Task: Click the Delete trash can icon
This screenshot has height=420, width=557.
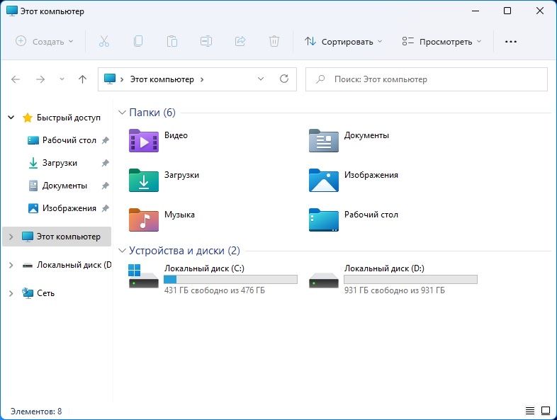Action: click(274, 42)
